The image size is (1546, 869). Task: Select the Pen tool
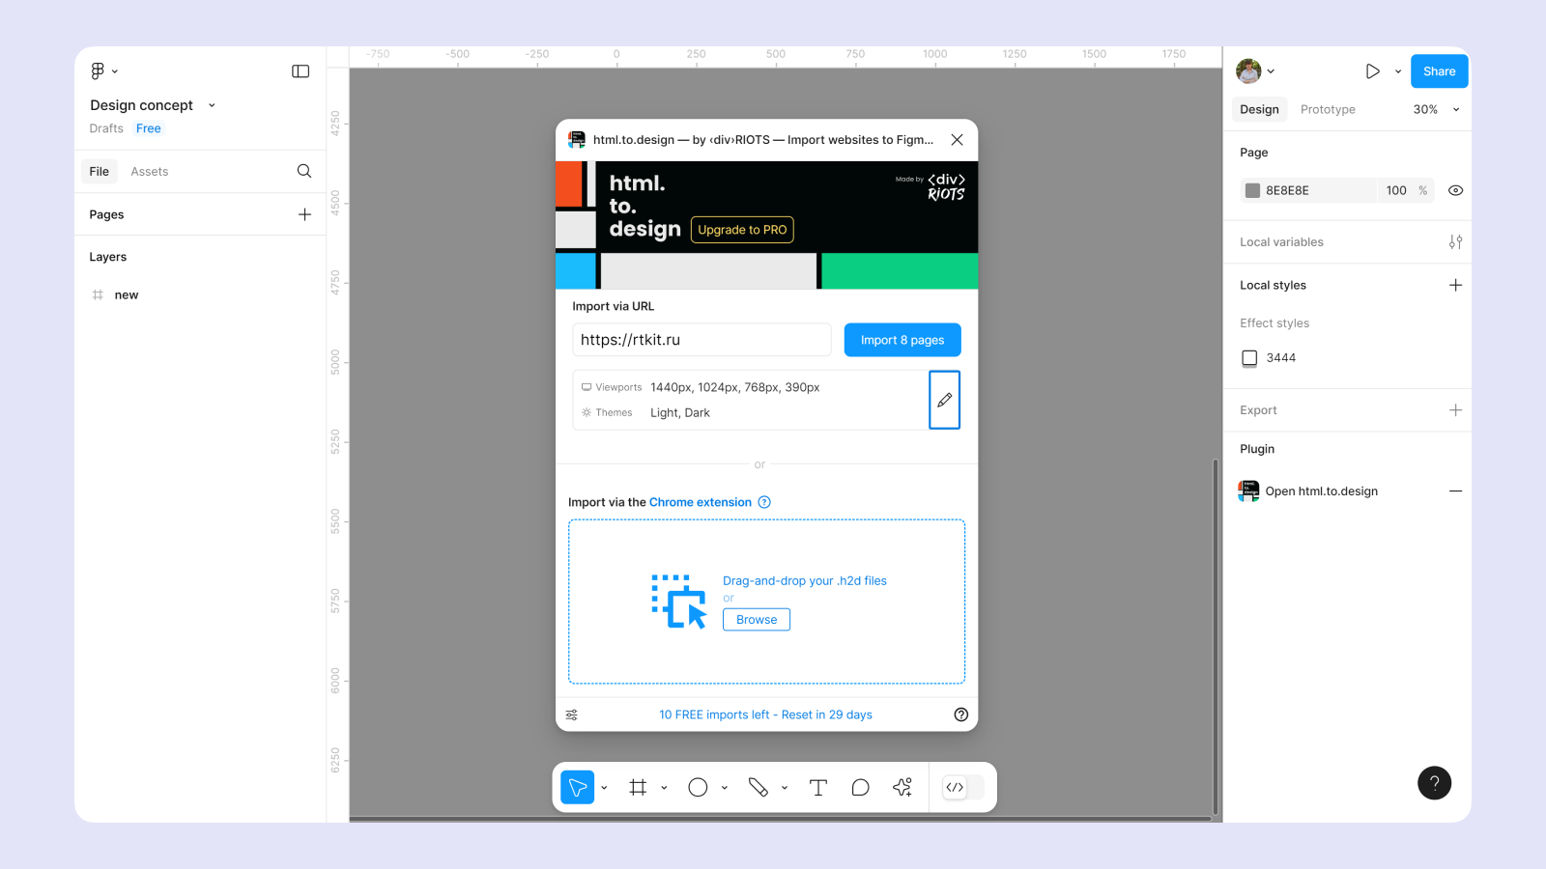758,788
